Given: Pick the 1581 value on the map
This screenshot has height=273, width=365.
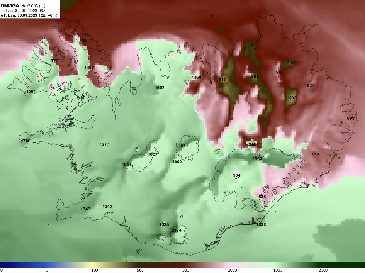Looking at the screenshot, I should [31, 91].
